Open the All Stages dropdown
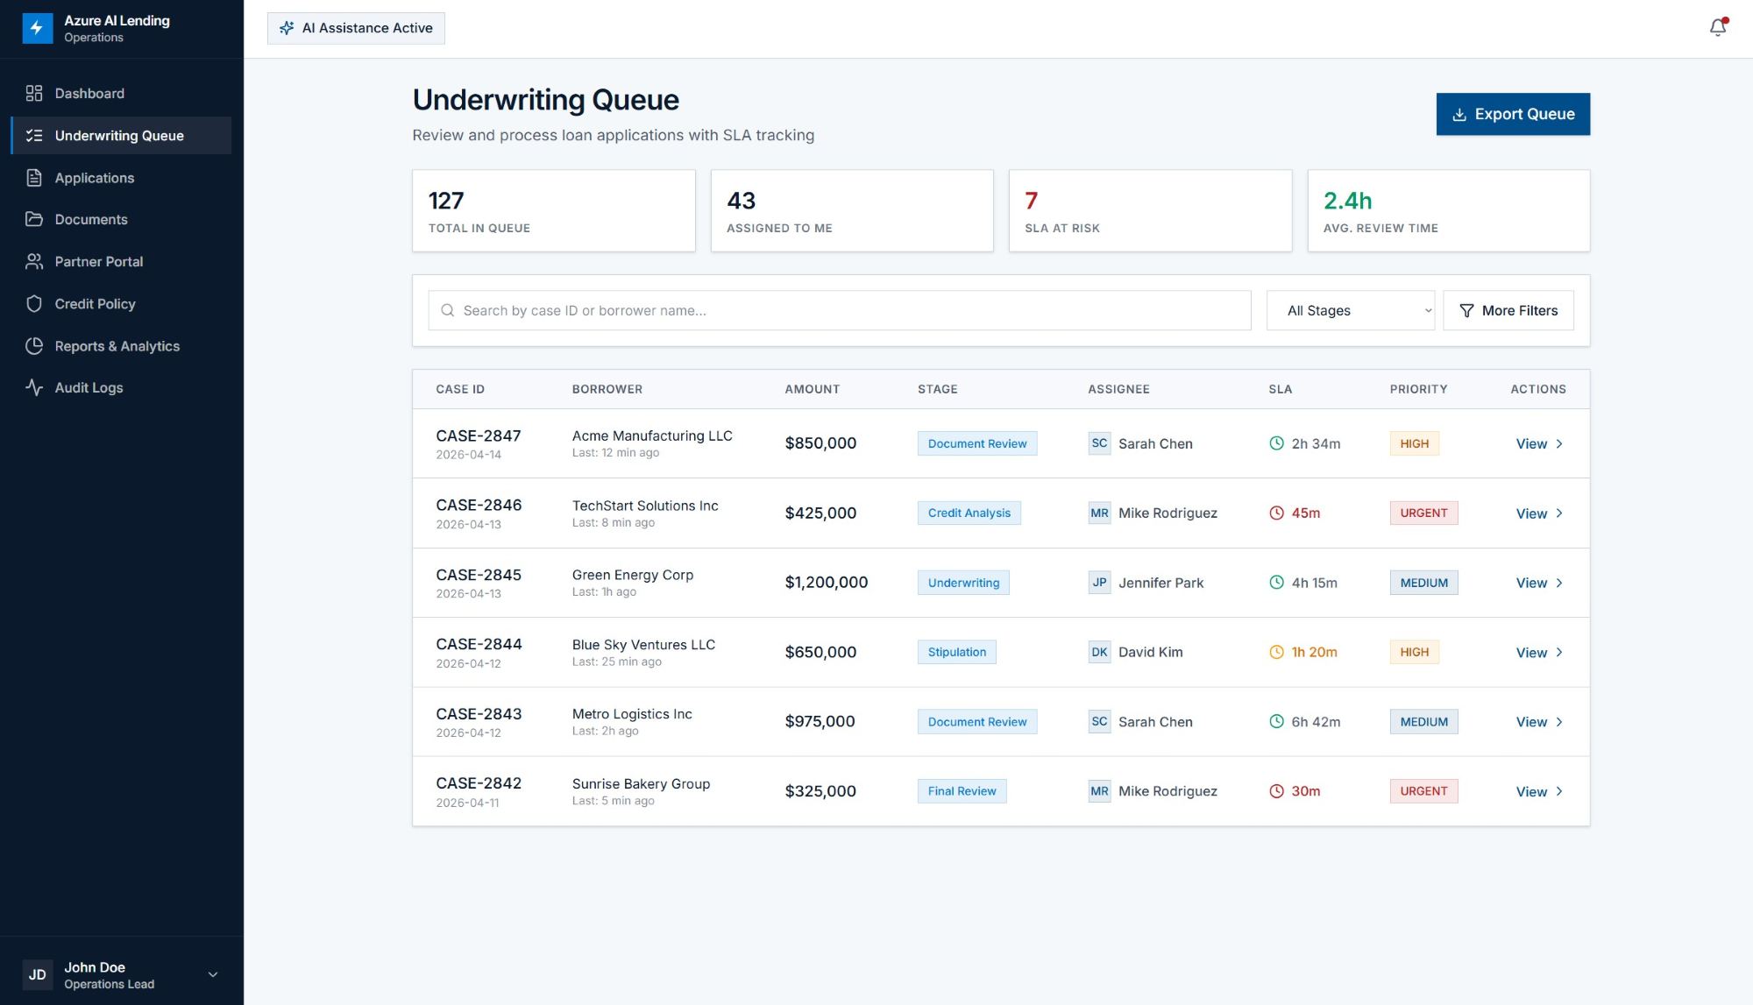 [1350, 310]
